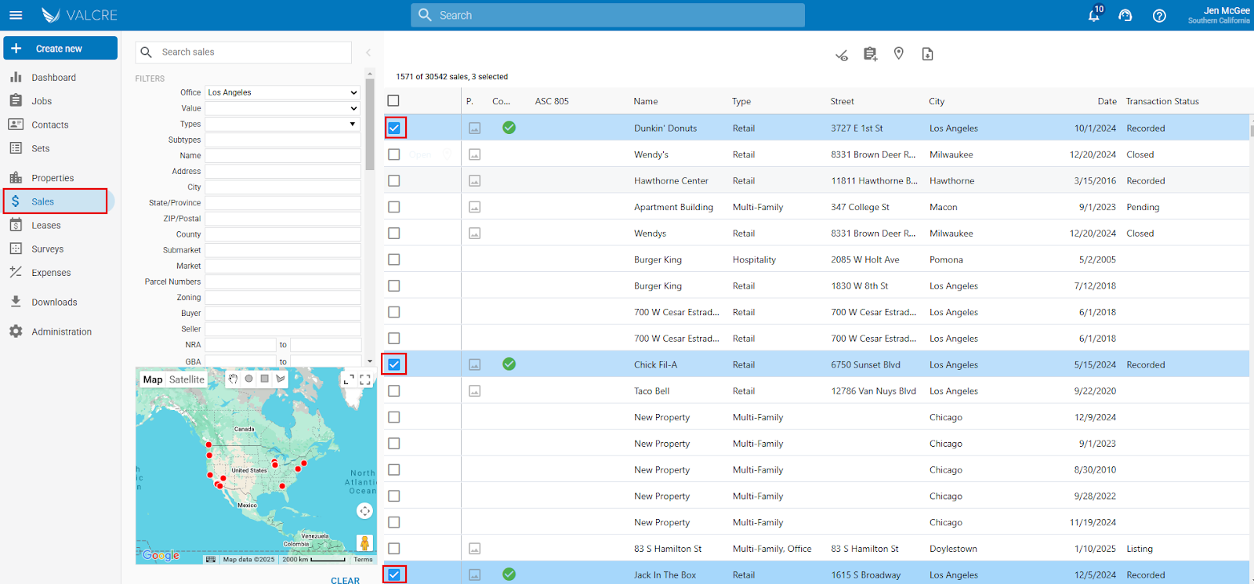Click the green check on Dunkin' Donuts row
This screenshot has height=584, width=1254.
point(509,128)
